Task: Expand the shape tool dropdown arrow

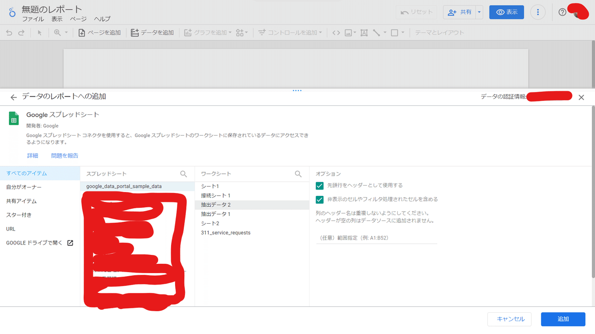Action: tap(403, 33)
